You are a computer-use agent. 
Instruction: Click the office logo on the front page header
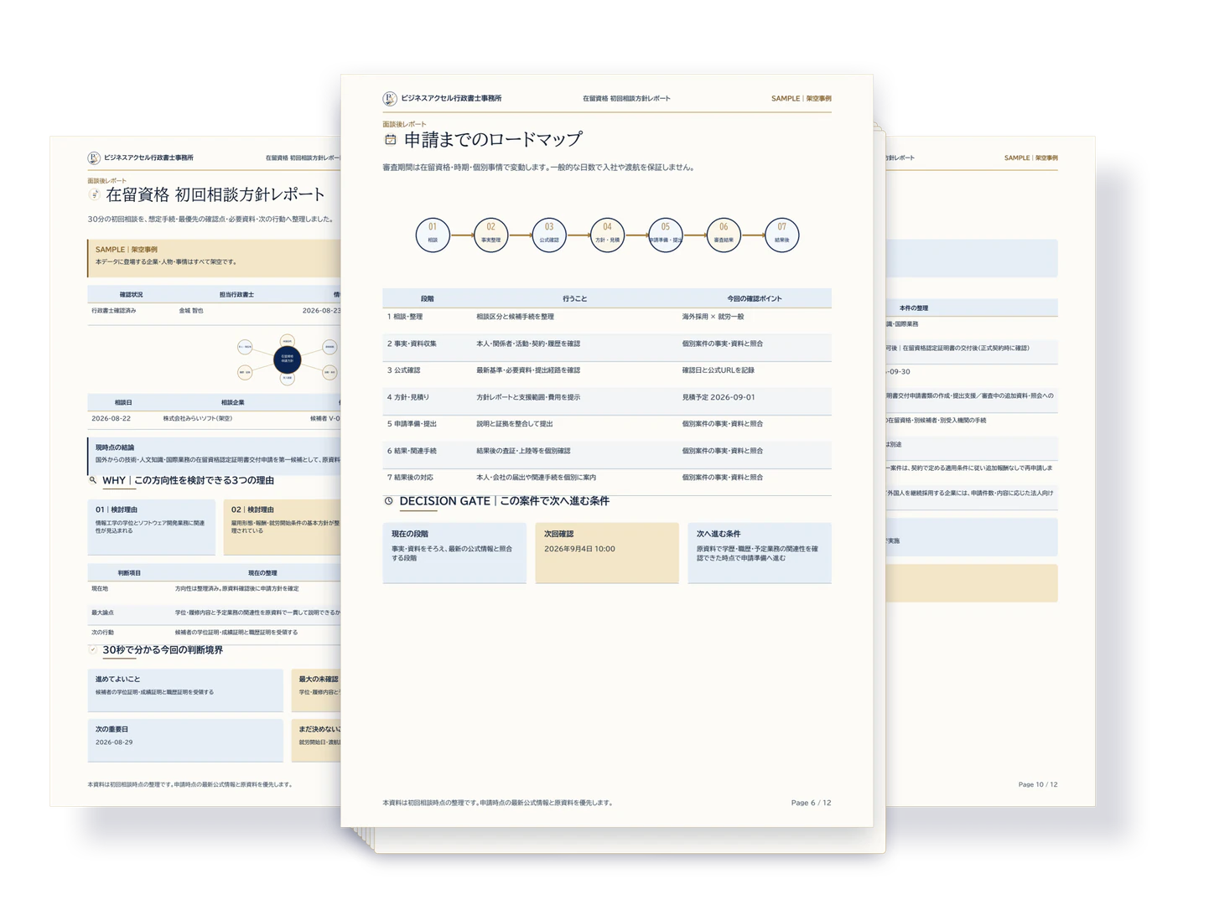pos(389,99)
